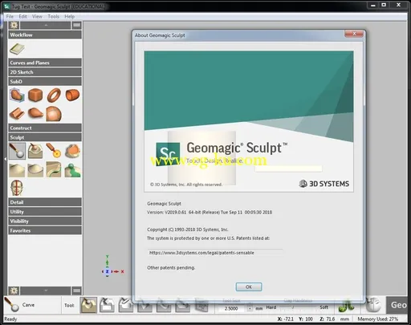Select the SubD sphere icon

click(x=54, y=114)
